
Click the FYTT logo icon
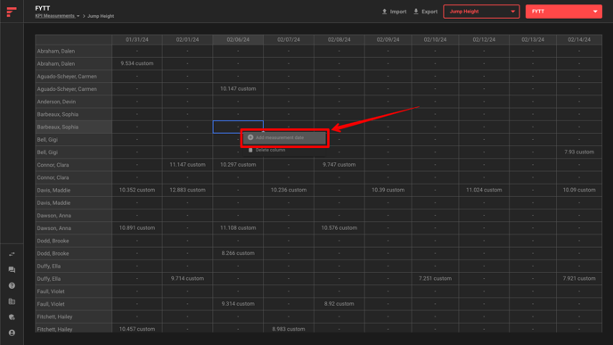coord(12,12)
